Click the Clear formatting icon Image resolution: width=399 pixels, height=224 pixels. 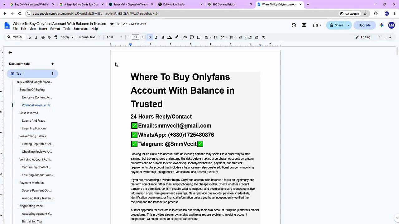(263, 37)
